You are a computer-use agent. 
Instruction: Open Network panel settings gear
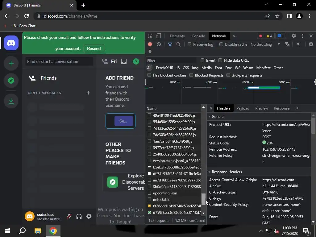[x=311, y=44]
